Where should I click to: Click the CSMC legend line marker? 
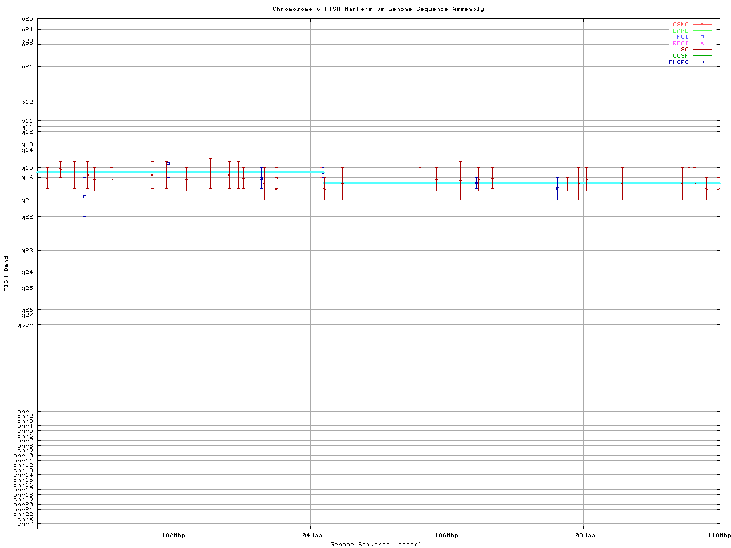702,25
